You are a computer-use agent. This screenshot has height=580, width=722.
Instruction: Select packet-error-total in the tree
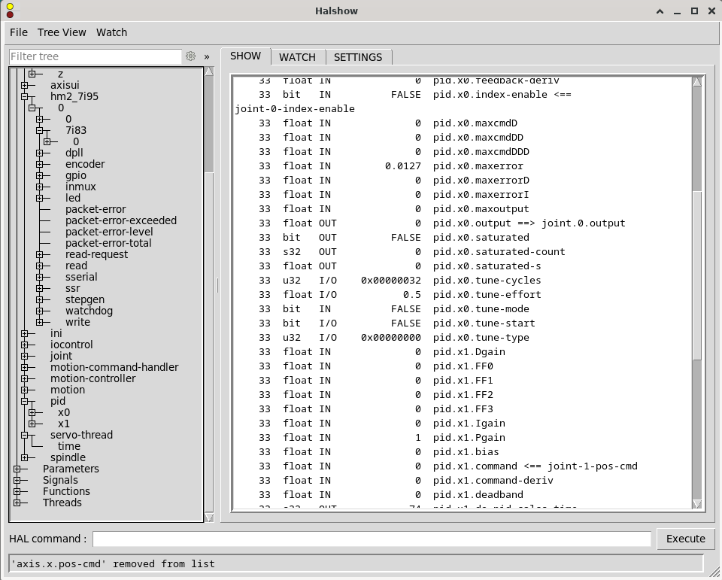point(108,243)
